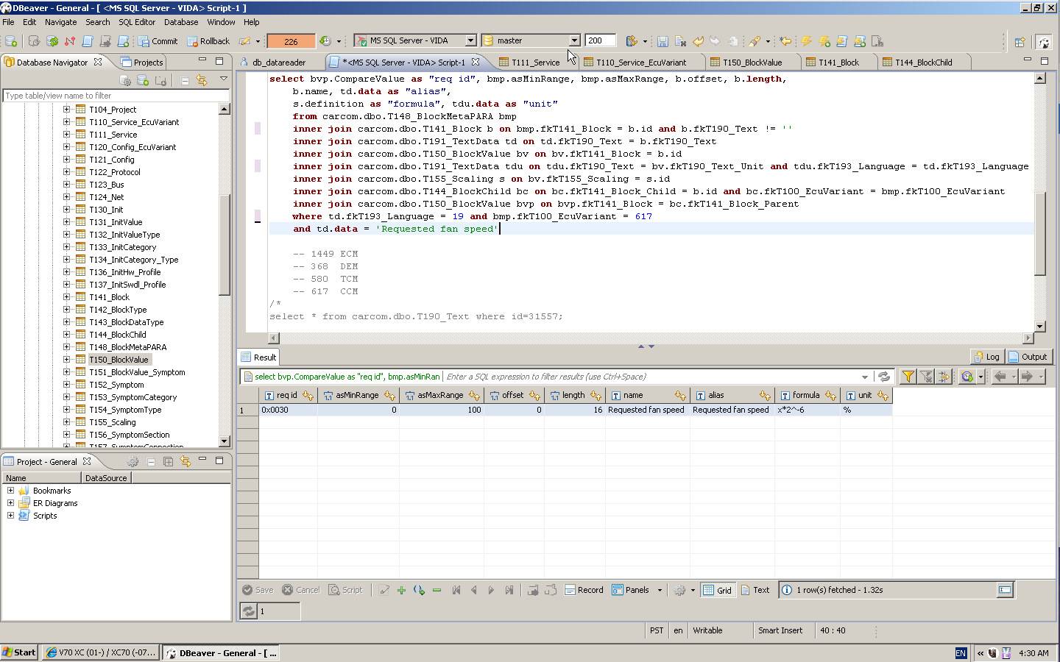Click the Disconnect icon in main toolbar

click(70, 41)
